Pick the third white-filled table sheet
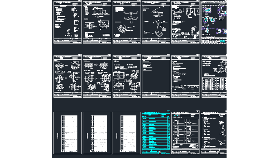The height and width of the screenshot is (158, 279). [x=127, y=133]
